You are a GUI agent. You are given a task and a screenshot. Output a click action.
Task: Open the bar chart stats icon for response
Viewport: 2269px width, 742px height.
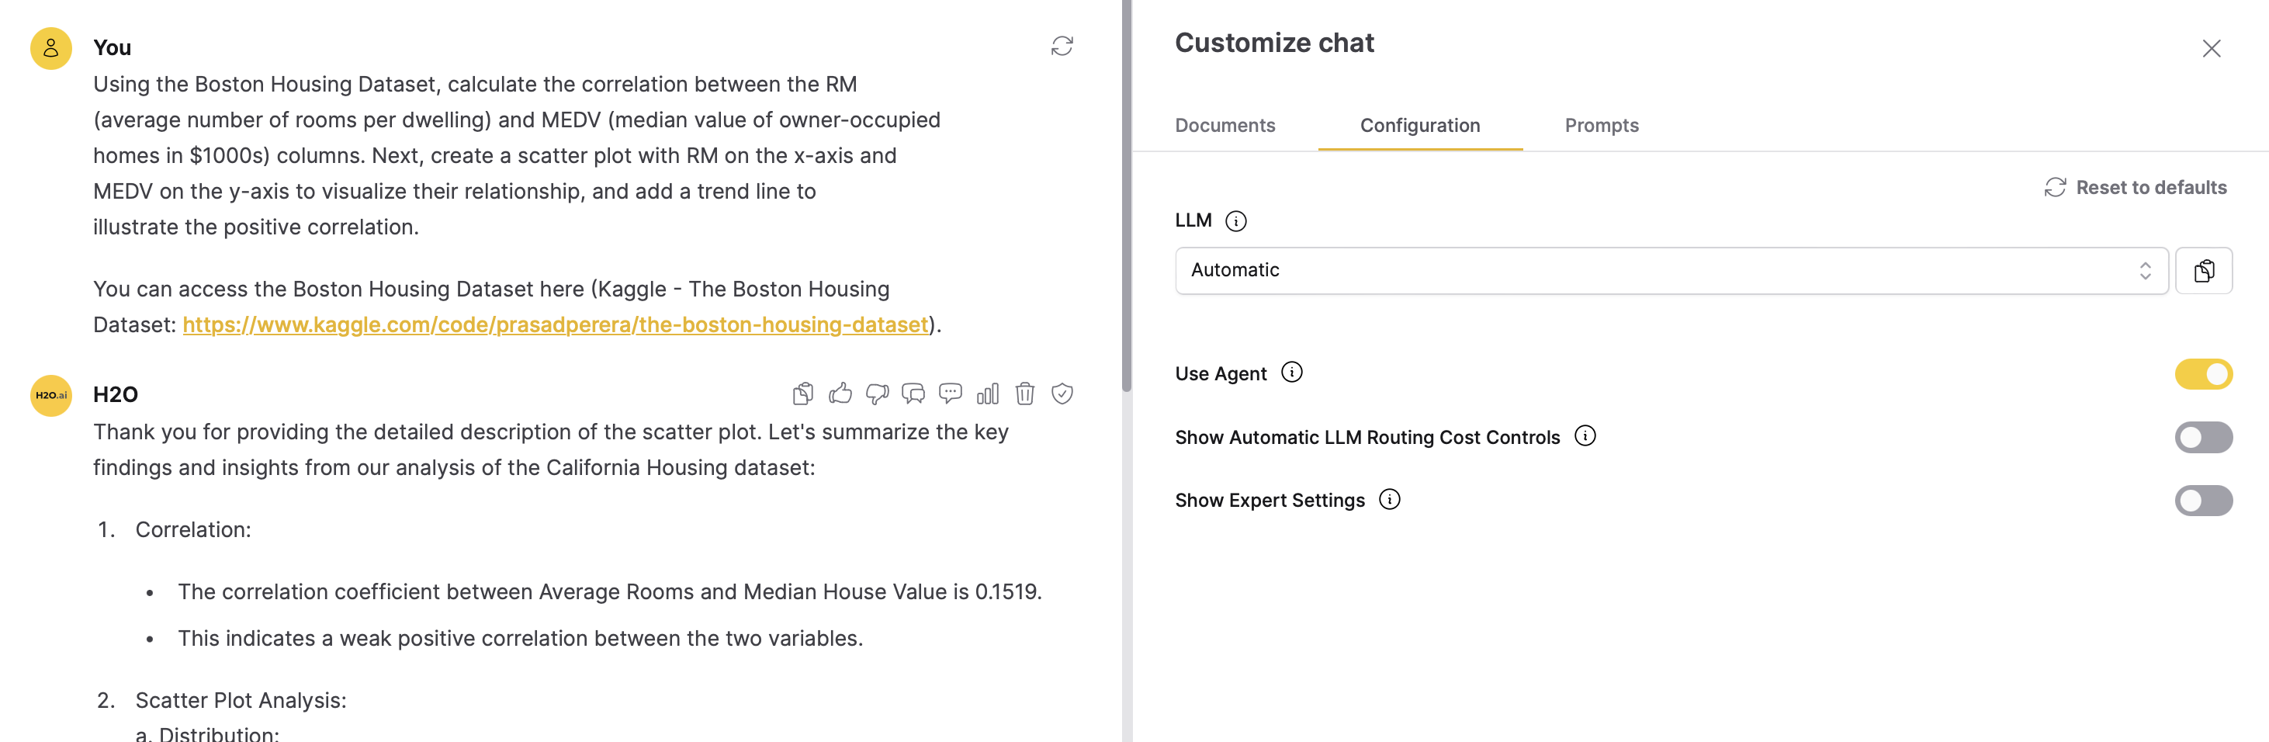click(987, 394)
